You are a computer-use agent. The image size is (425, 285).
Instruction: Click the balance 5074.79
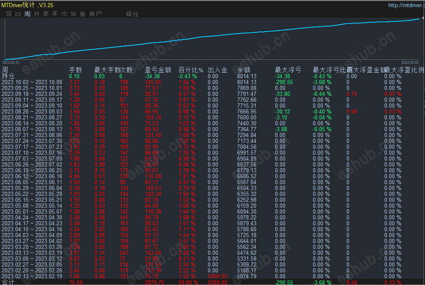tap(247, 276)
